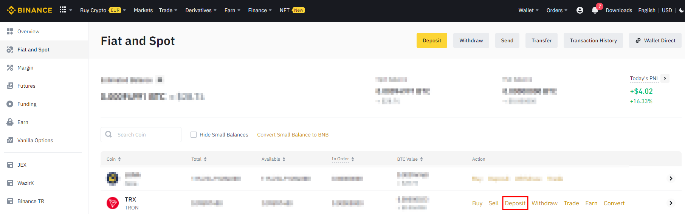Screen dimensions: 685x214
Task: Toggle balance visibility eye icon
Action: click(160, 79)
